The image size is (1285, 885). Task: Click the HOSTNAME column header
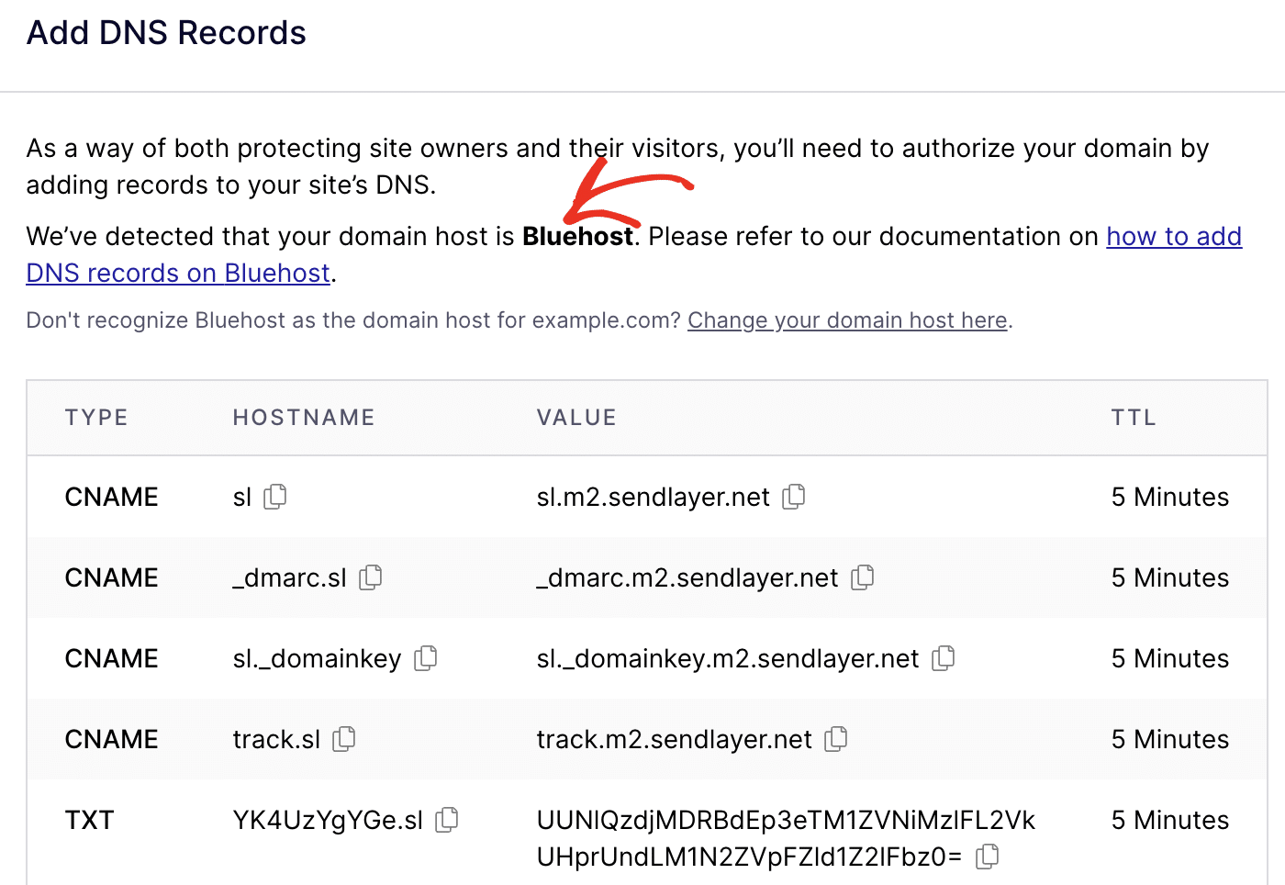(x=303, y=417)
